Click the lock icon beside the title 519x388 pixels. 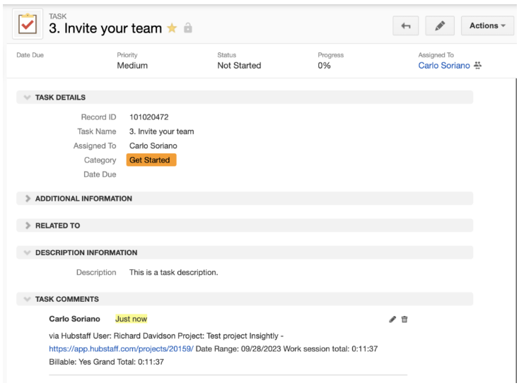tap(188, 29)
